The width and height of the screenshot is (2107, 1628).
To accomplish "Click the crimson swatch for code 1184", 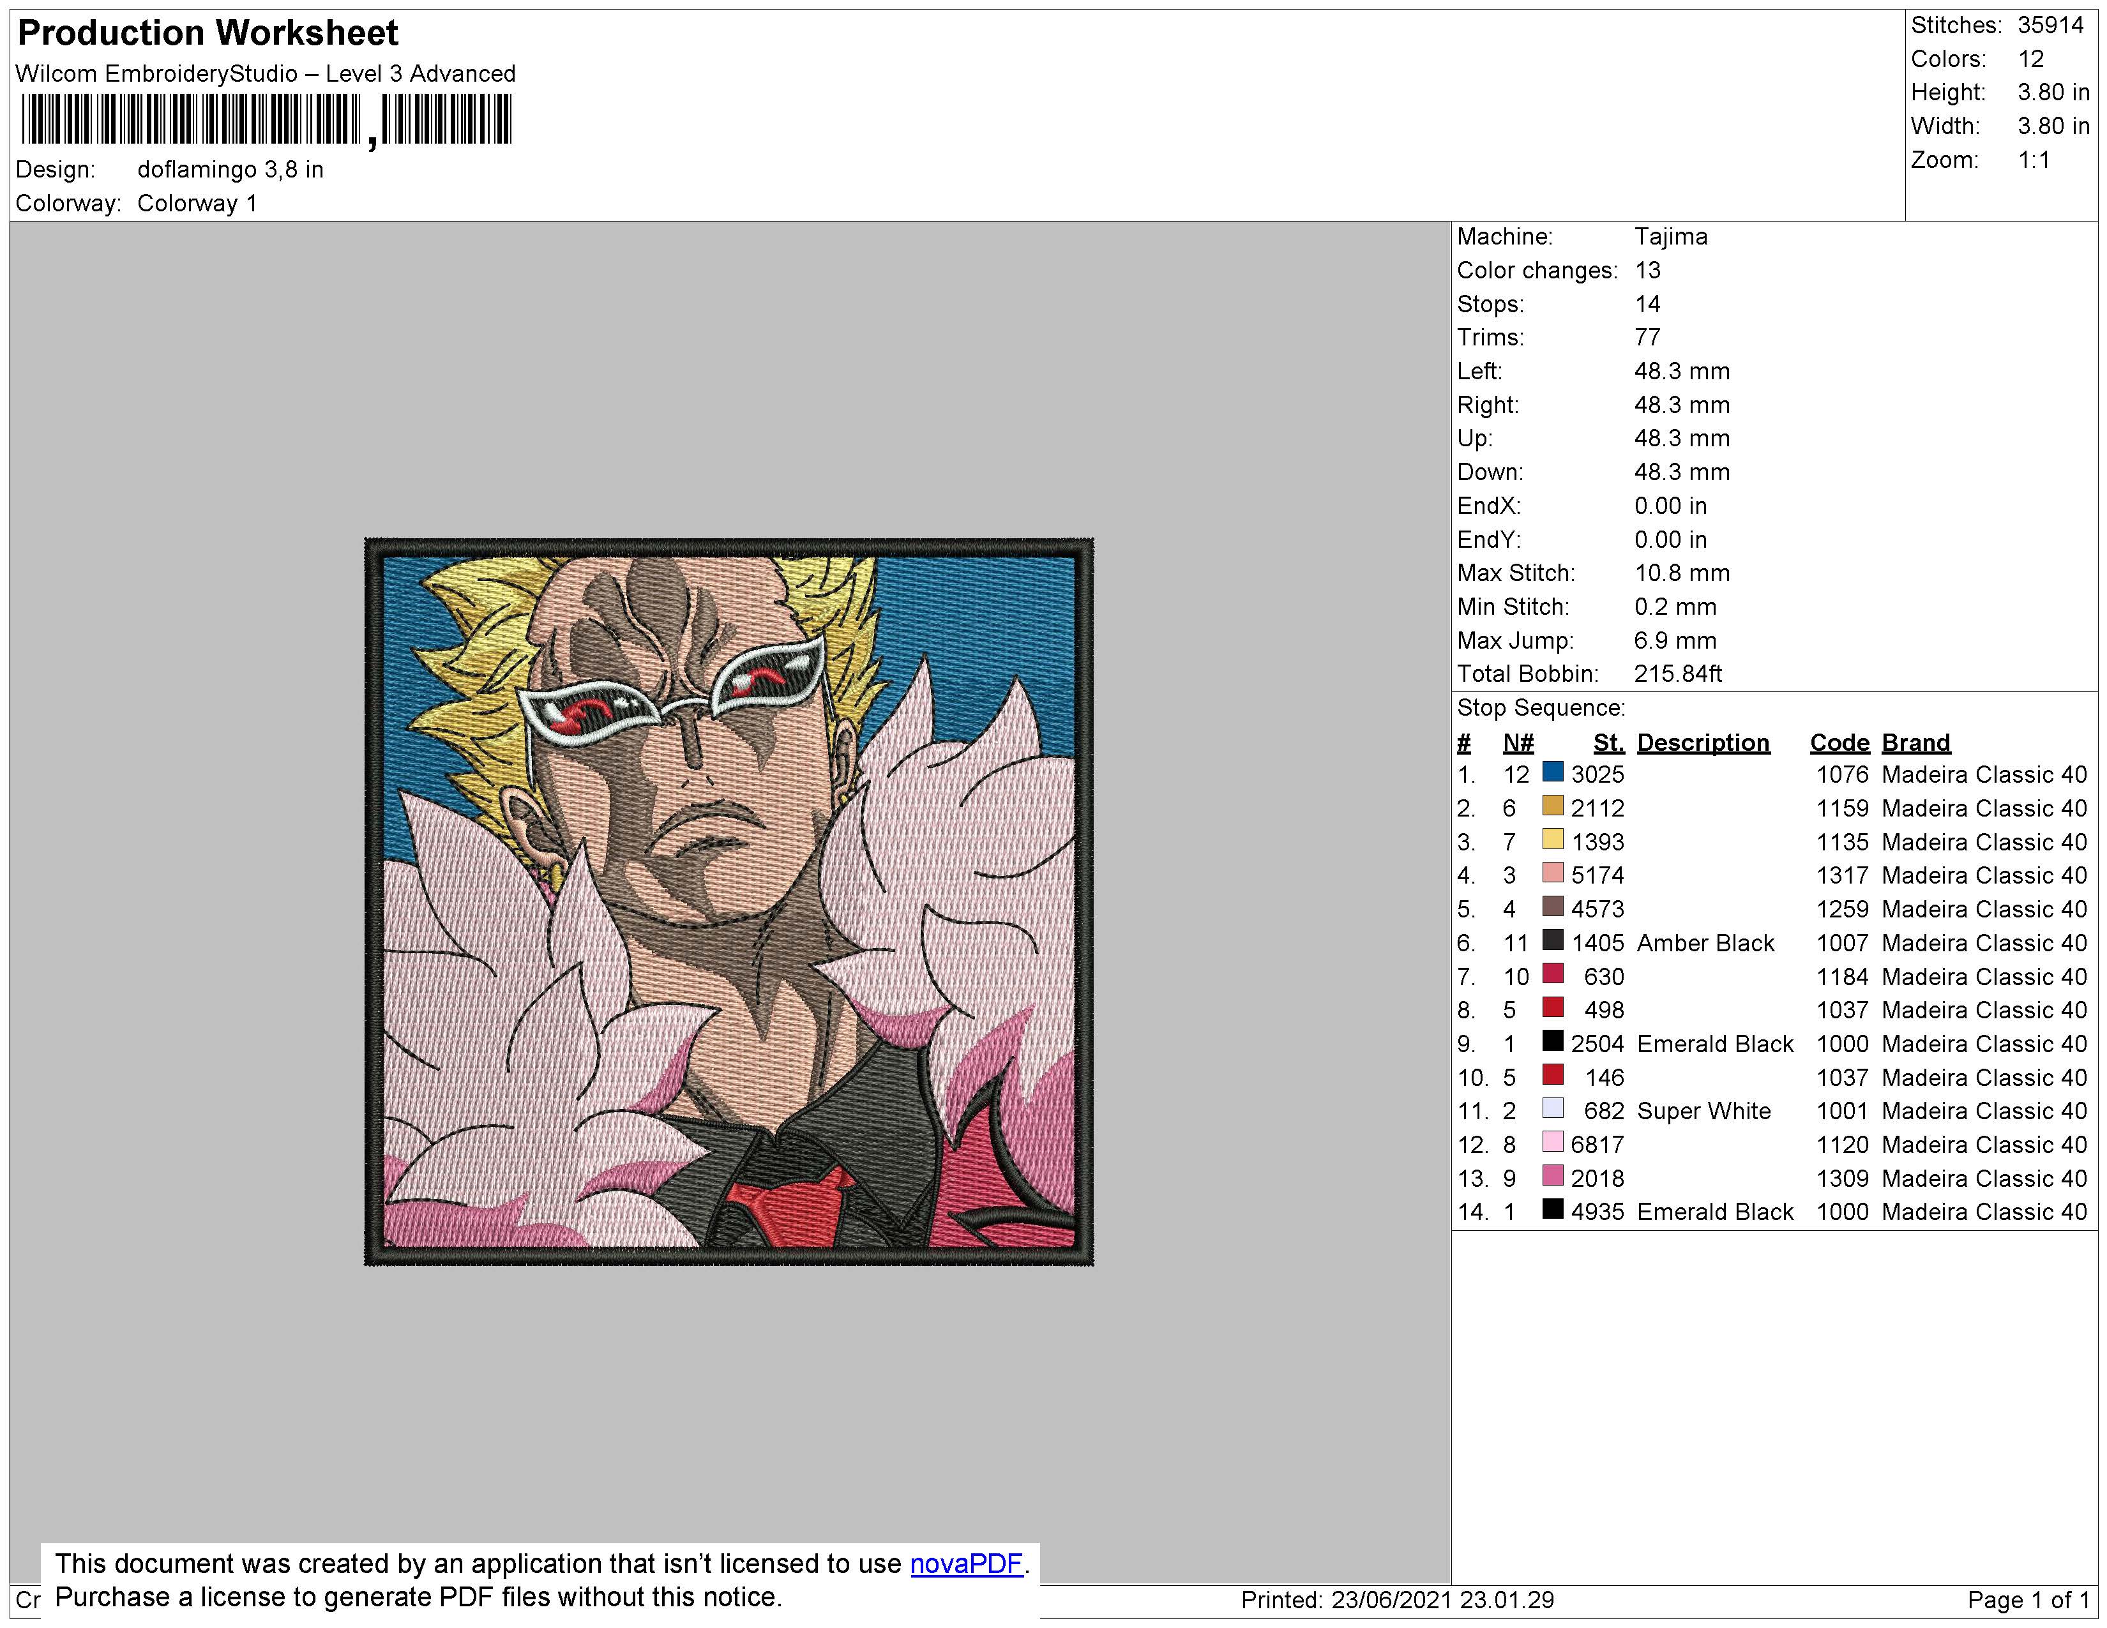I will click(1552, 974).
